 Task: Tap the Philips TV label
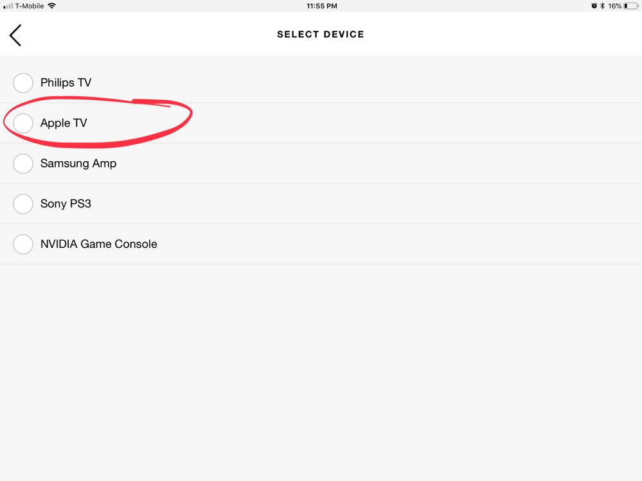(x=66, y=83)
